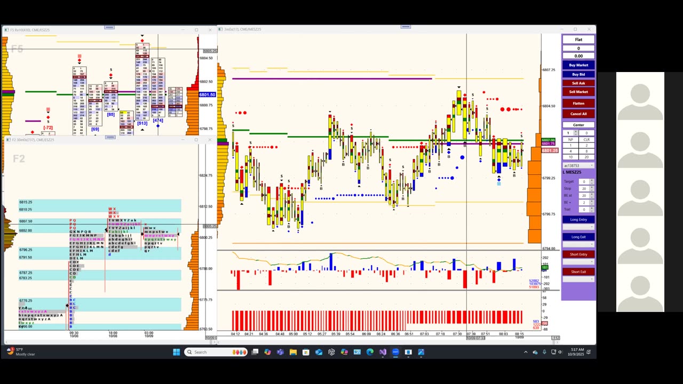
Task: Open Task View from the taskbar
Action: pyautogui.click(x=255, y=352)
